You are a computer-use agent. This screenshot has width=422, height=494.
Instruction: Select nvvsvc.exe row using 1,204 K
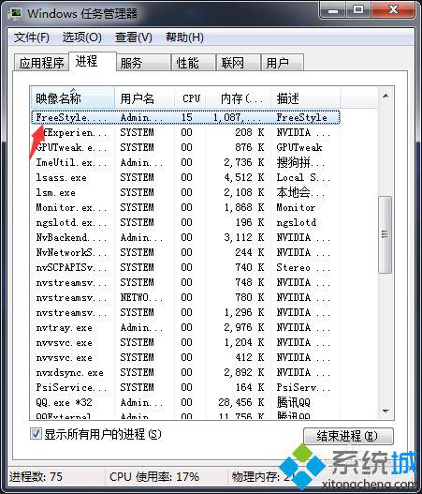[185, 342]
